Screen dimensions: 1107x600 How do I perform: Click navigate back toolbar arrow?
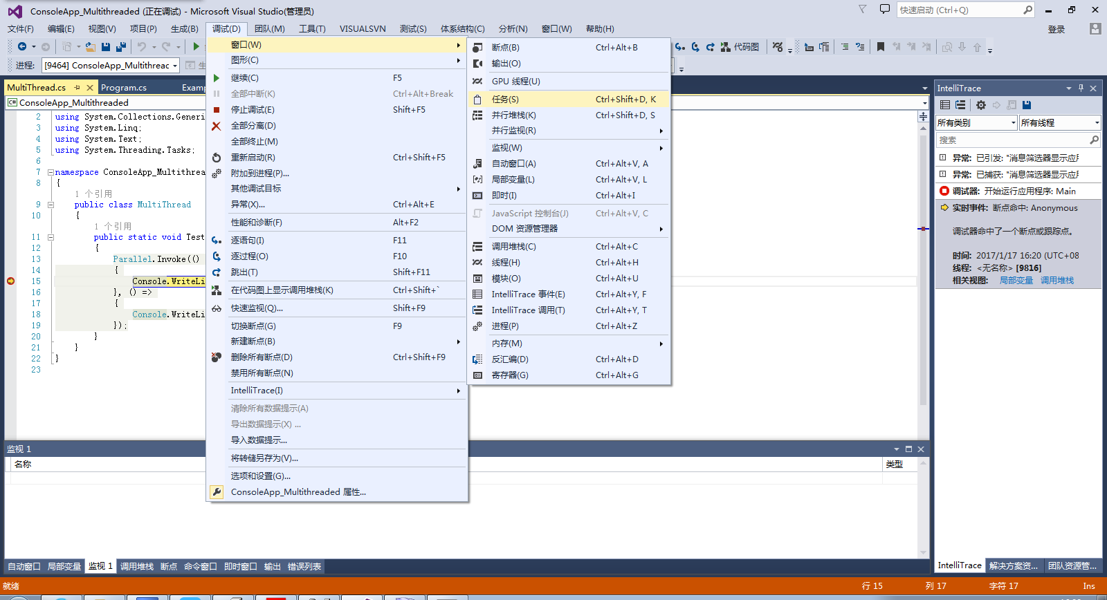tap(22, 46)
